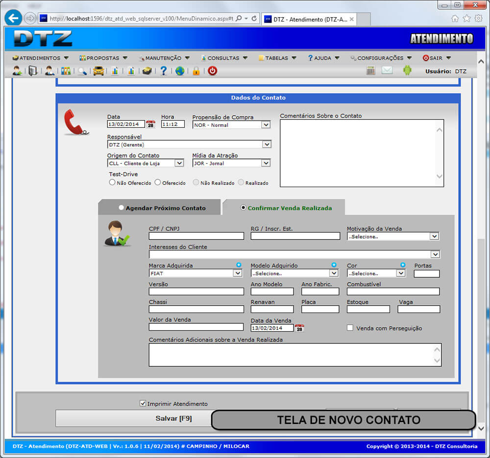Screen dimensions: 490x458
Task: Open calendar picker next to Data field
Action: [x=150, y=124]
